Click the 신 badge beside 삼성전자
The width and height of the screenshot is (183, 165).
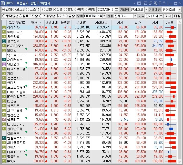[4, 27]
